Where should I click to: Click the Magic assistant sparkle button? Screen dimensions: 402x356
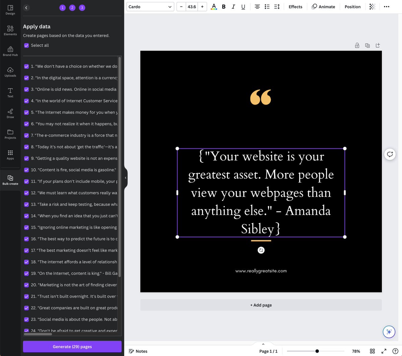(x=389, y=332)
